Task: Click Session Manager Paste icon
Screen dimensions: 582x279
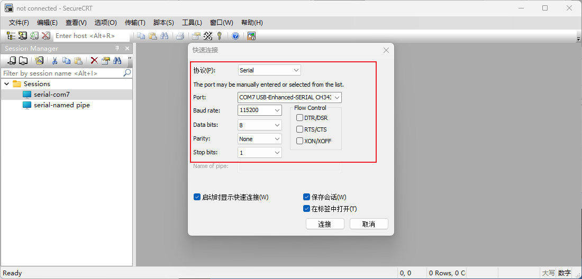Action: (x=78, y=61)
